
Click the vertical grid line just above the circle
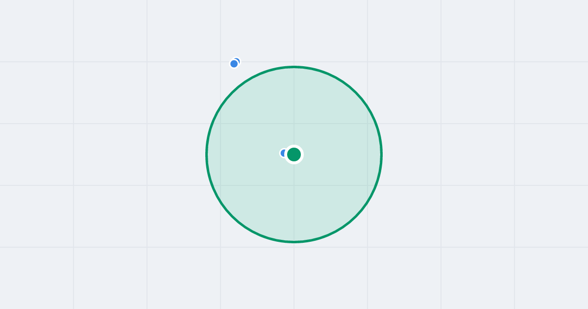click(294, 32)
